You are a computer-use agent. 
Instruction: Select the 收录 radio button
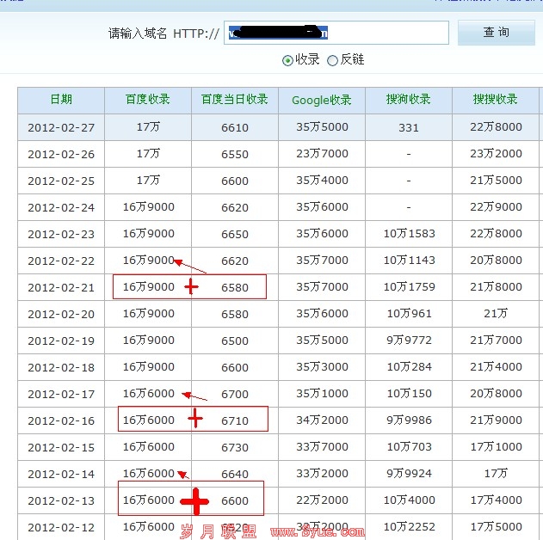(x=287, y=60)
